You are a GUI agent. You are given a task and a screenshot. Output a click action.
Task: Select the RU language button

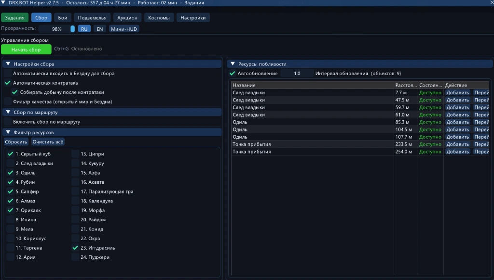click(x=84, y=29)
